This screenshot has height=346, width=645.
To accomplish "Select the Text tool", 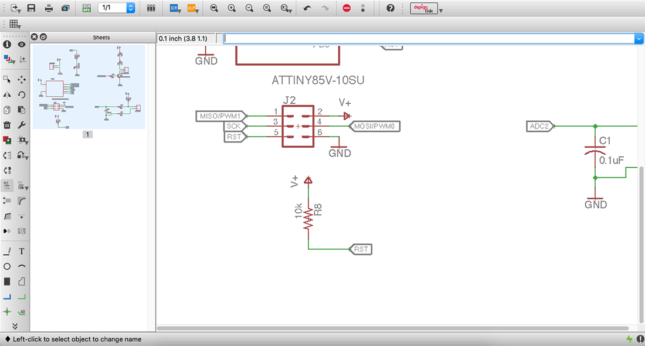I will click(22, 251).
